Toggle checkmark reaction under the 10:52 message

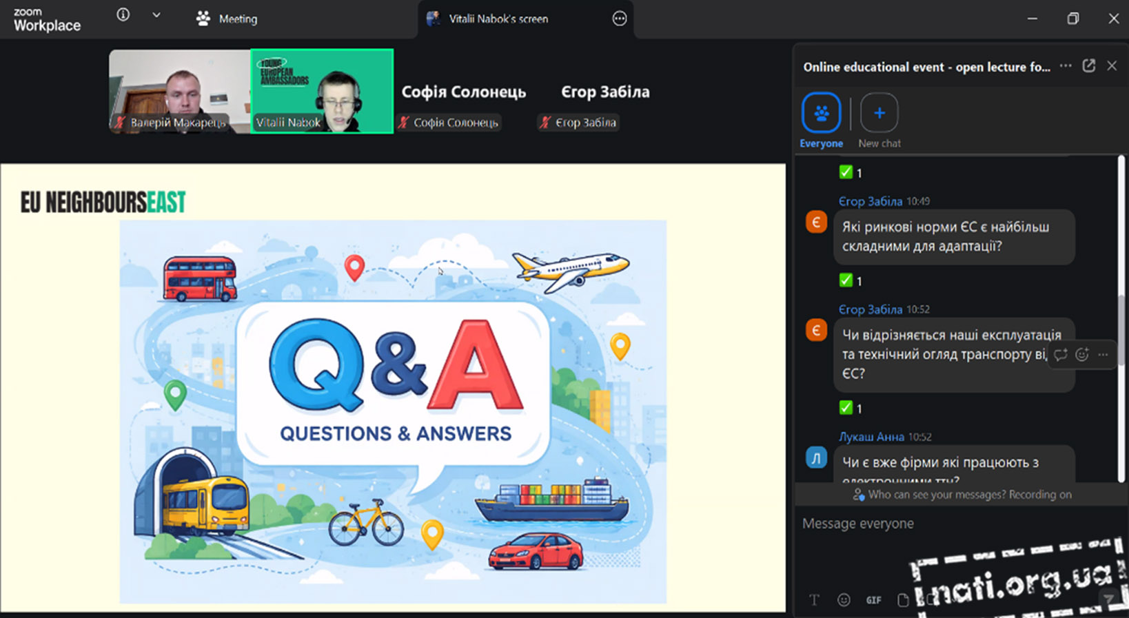tap(851, 408)
